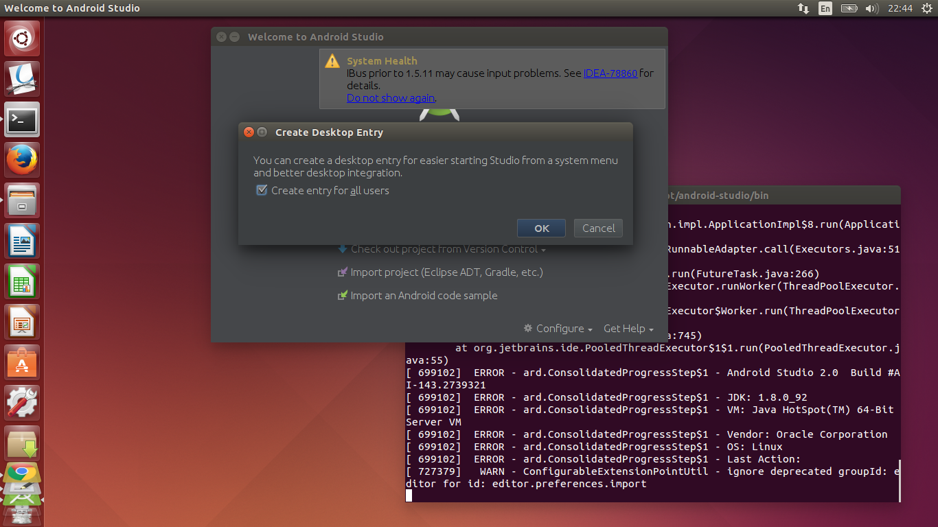This screenshot has width=938, height=527.
Task: Click terminal text 'editor.preferences.import'
Action: 569,484
